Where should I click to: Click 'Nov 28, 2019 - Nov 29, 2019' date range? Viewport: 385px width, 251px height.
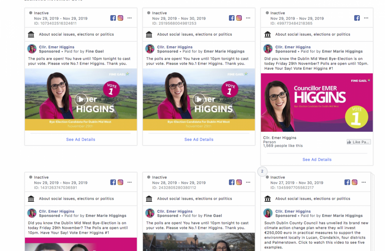pos(179,183)
